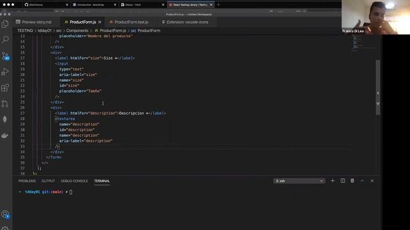Screen dimensions: 410x230
Task: Open Source Control view with badge
Action: 5,56
